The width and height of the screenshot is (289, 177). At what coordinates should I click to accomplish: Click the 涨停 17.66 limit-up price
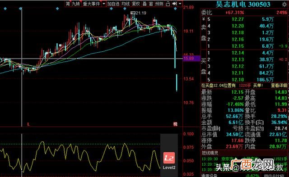tap(238, 141)
